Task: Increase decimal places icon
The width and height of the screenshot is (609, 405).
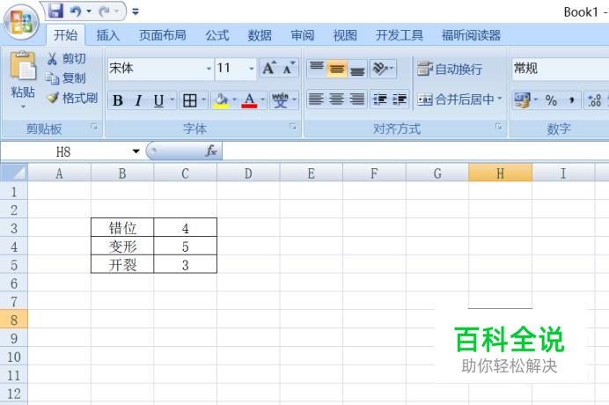Action: pyautogui.click(x=594, y=100)
